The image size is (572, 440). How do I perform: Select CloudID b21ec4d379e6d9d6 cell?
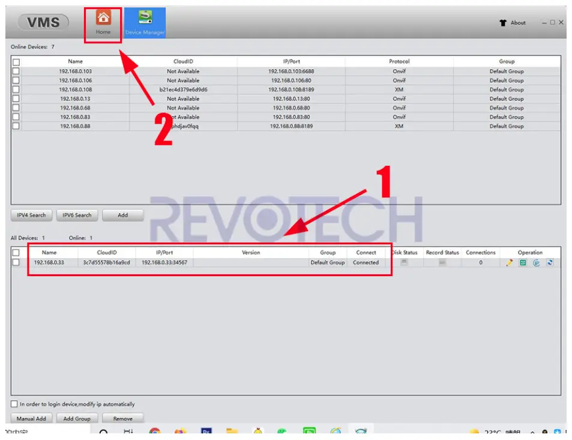[183, 89]
